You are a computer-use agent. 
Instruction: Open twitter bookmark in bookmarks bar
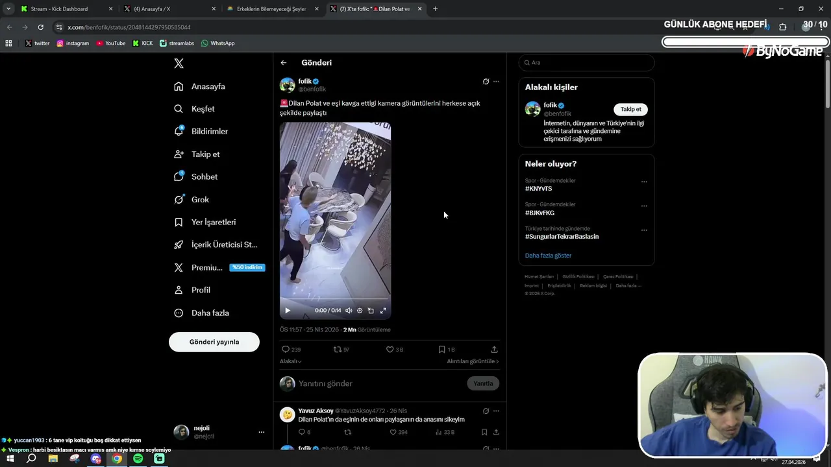[x=37, y=43]
